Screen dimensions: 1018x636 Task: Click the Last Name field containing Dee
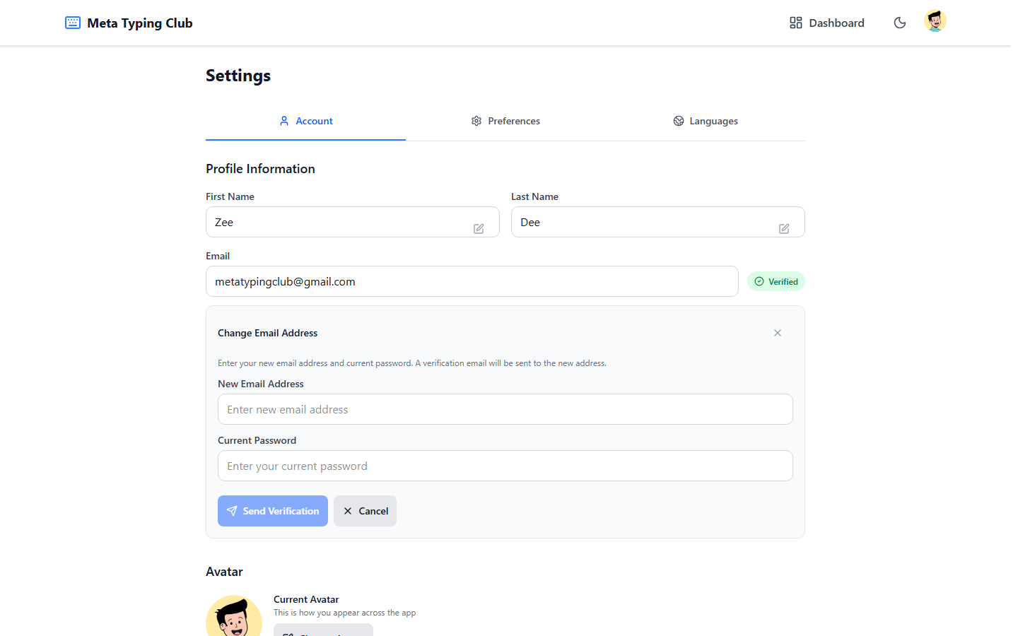point(658,222)
